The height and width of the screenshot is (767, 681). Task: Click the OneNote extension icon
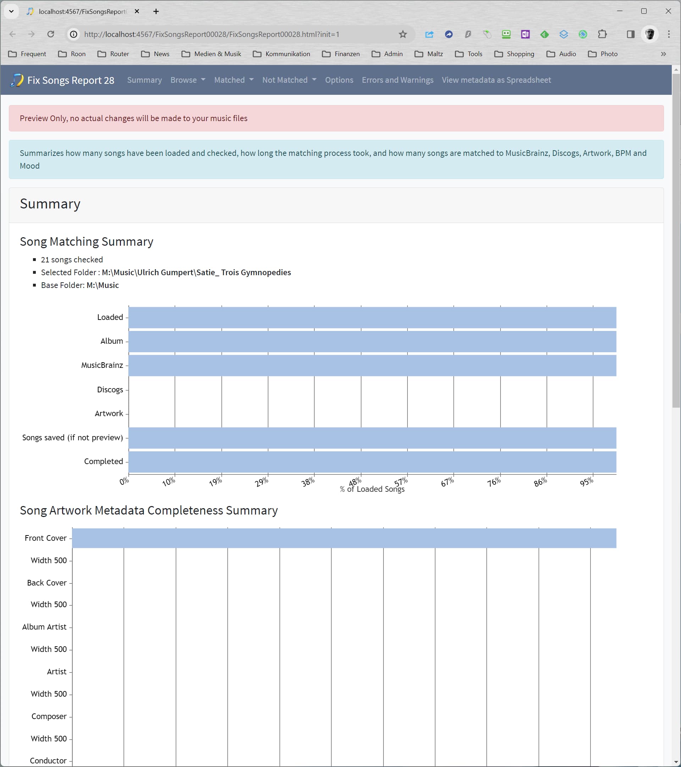tap(525, 34)
